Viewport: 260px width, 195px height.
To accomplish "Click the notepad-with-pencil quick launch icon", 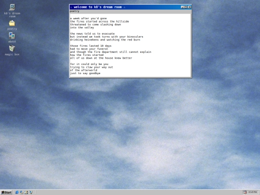I will pyautogui.click(x=26, y=192).
